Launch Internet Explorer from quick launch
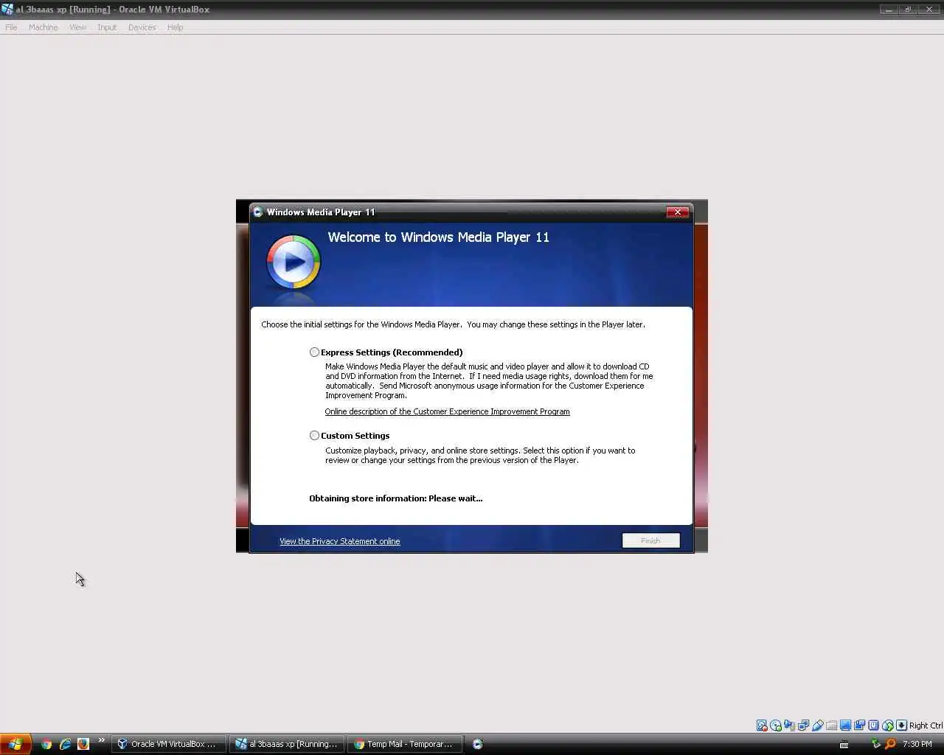 point(65,744)
